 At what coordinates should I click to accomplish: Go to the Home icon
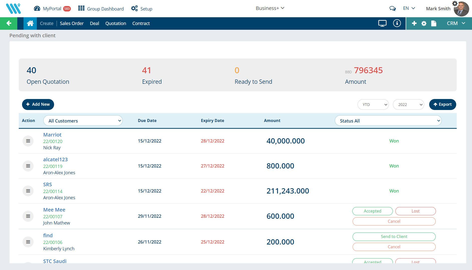30,23
